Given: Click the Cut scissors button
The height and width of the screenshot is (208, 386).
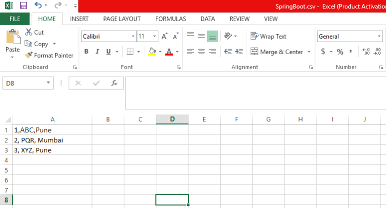Looking at the screenshot, I should coord(34,32).
